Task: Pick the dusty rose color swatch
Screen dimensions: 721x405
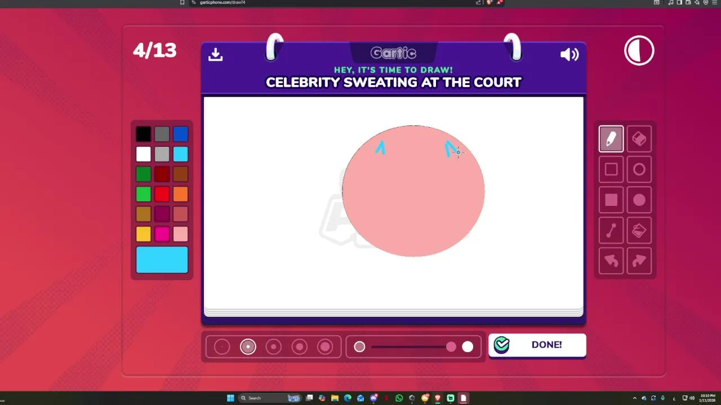Action: pos(180,214)
